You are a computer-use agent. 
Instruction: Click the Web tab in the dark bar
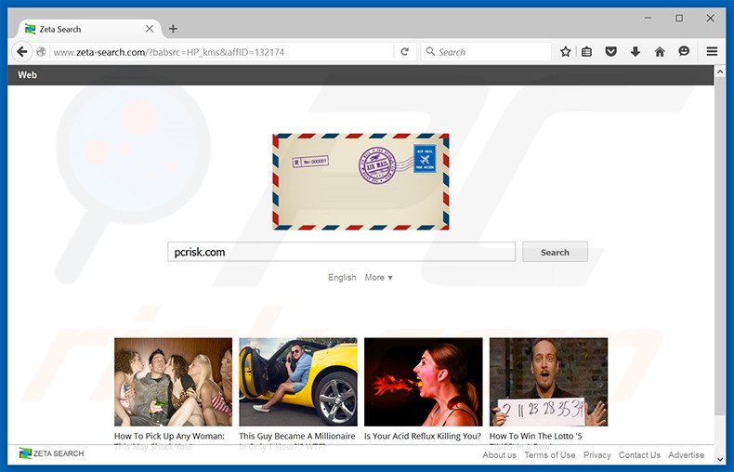coord(28,75)
